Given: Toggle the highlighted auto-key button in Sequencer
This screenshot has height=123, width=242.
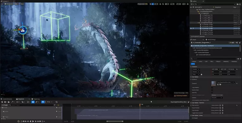Looking at the screenshot, I should coord(33,102).
